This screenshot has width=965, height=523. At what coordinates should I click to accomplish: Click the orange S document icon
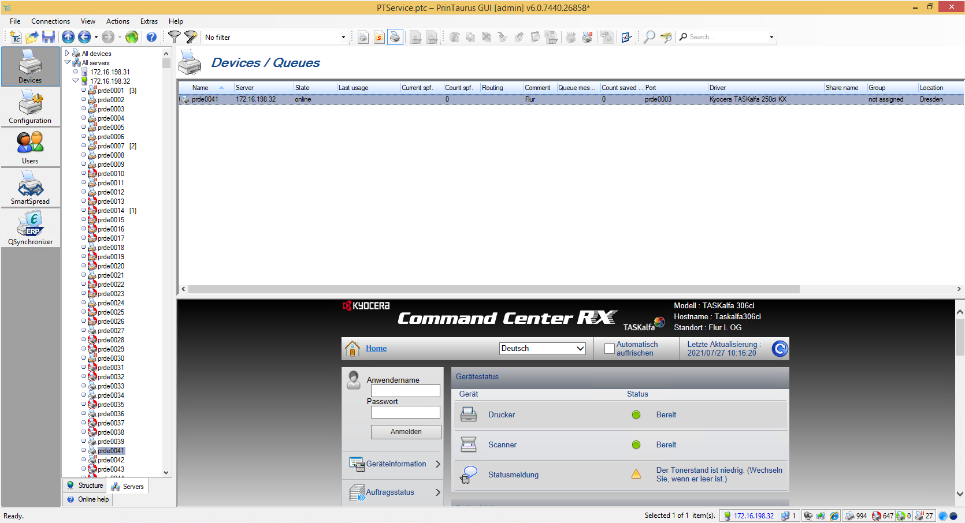pos(379,37)
